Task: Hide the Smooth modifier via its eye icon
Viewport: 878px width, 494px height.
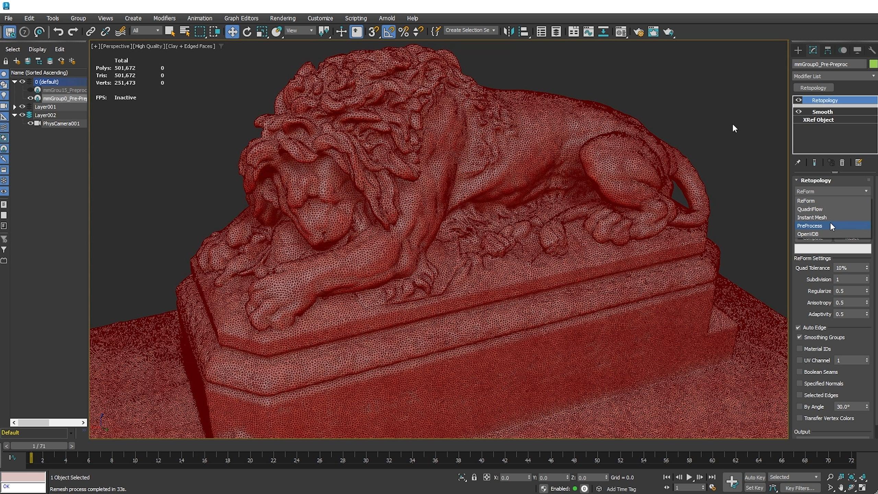Action: tap(799, 111)
